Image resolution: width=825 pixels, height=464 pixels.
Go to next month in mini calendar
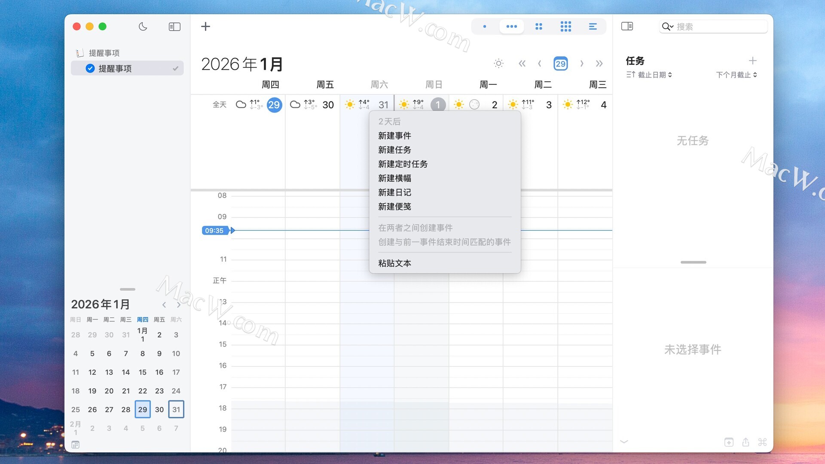coord(179,305)
